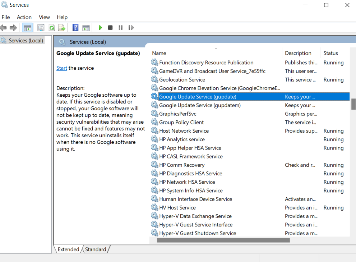Toggle Show/Hide Console Tree toolbar icon

(x=27, y=28)
